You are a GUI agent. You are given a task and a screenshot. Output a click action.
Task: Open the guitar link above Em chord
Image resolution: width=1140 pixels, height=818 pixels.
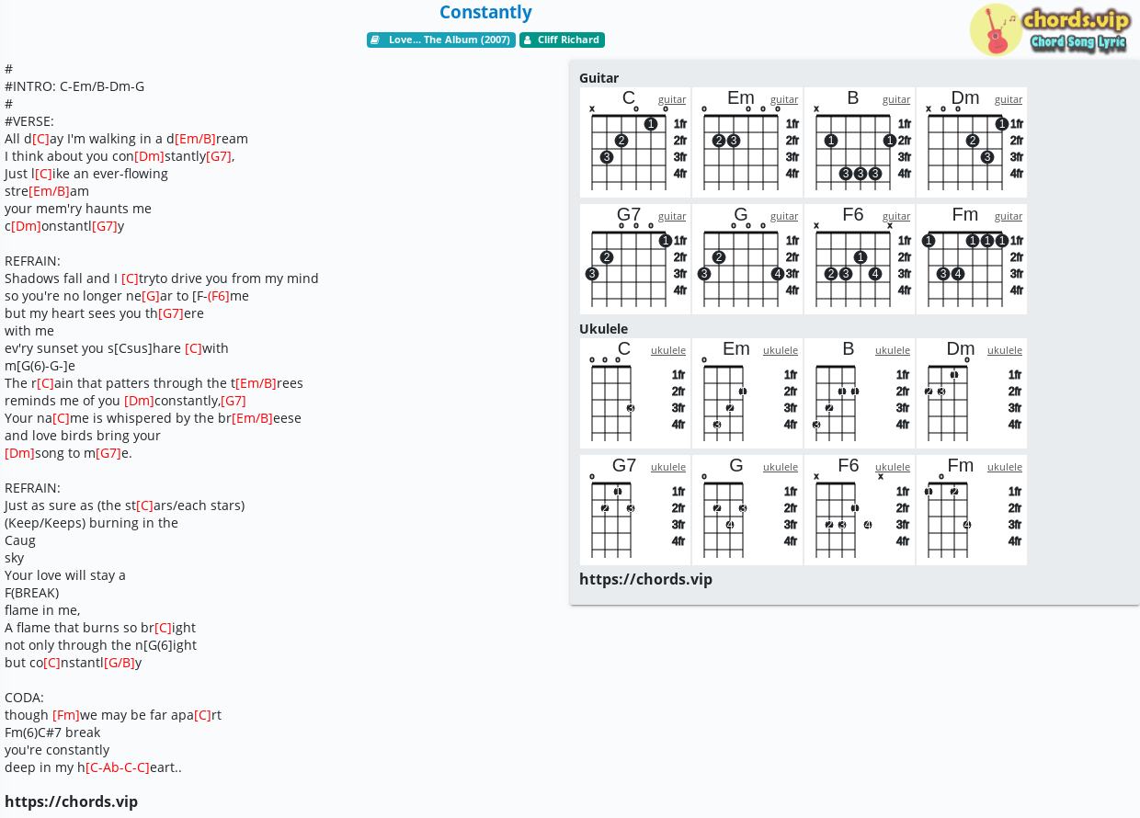pos(784,99)
